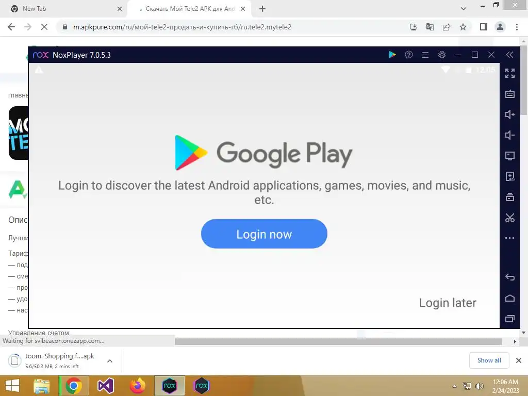Open Chrome profile avatar
The image size is (528, 396).
tap(500, 27)
